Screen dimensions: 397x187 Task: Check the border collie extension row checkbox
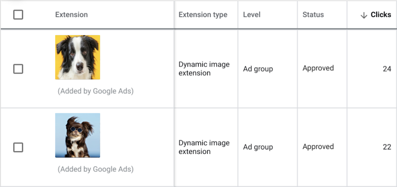click(x=18, y=69)
